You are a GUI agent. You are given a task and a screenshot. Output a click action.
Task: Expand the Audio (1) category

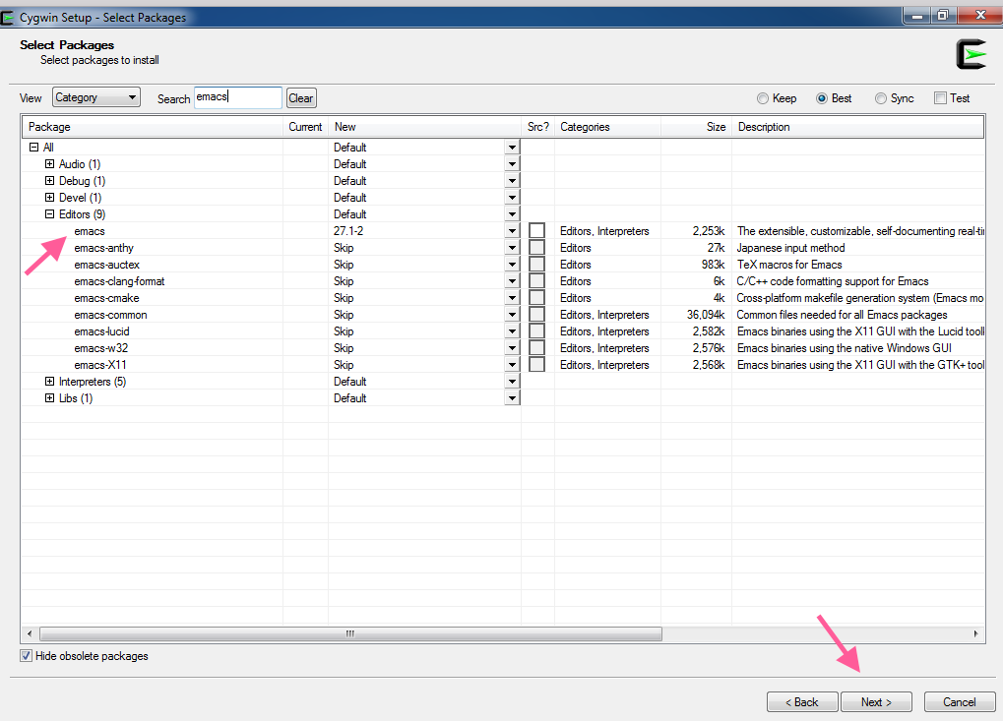point(50,163)
